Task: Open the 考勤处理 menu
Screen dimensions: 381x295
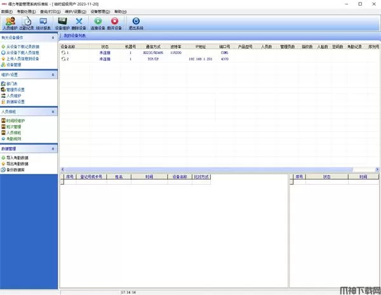Action: (x=25, y=11)
